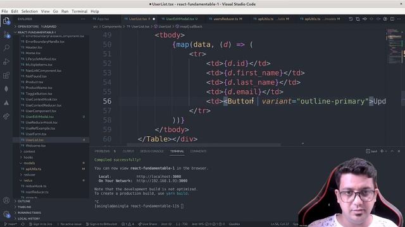Switch to the Output panel tab
Image resolution: width=405 pixels, height=227 pixels.
[x=128, y=151]
